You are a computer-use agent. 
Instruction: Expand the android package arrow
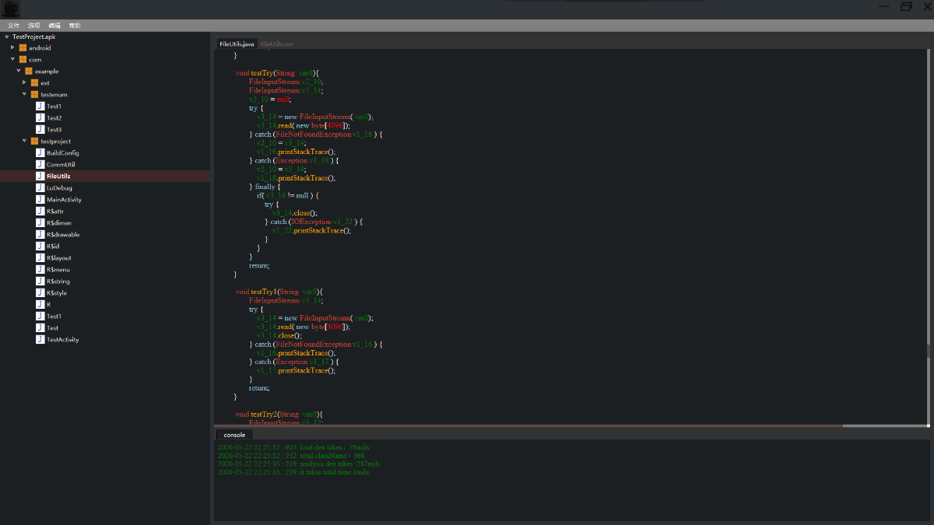pyautogui.click(x=12, y=47)
